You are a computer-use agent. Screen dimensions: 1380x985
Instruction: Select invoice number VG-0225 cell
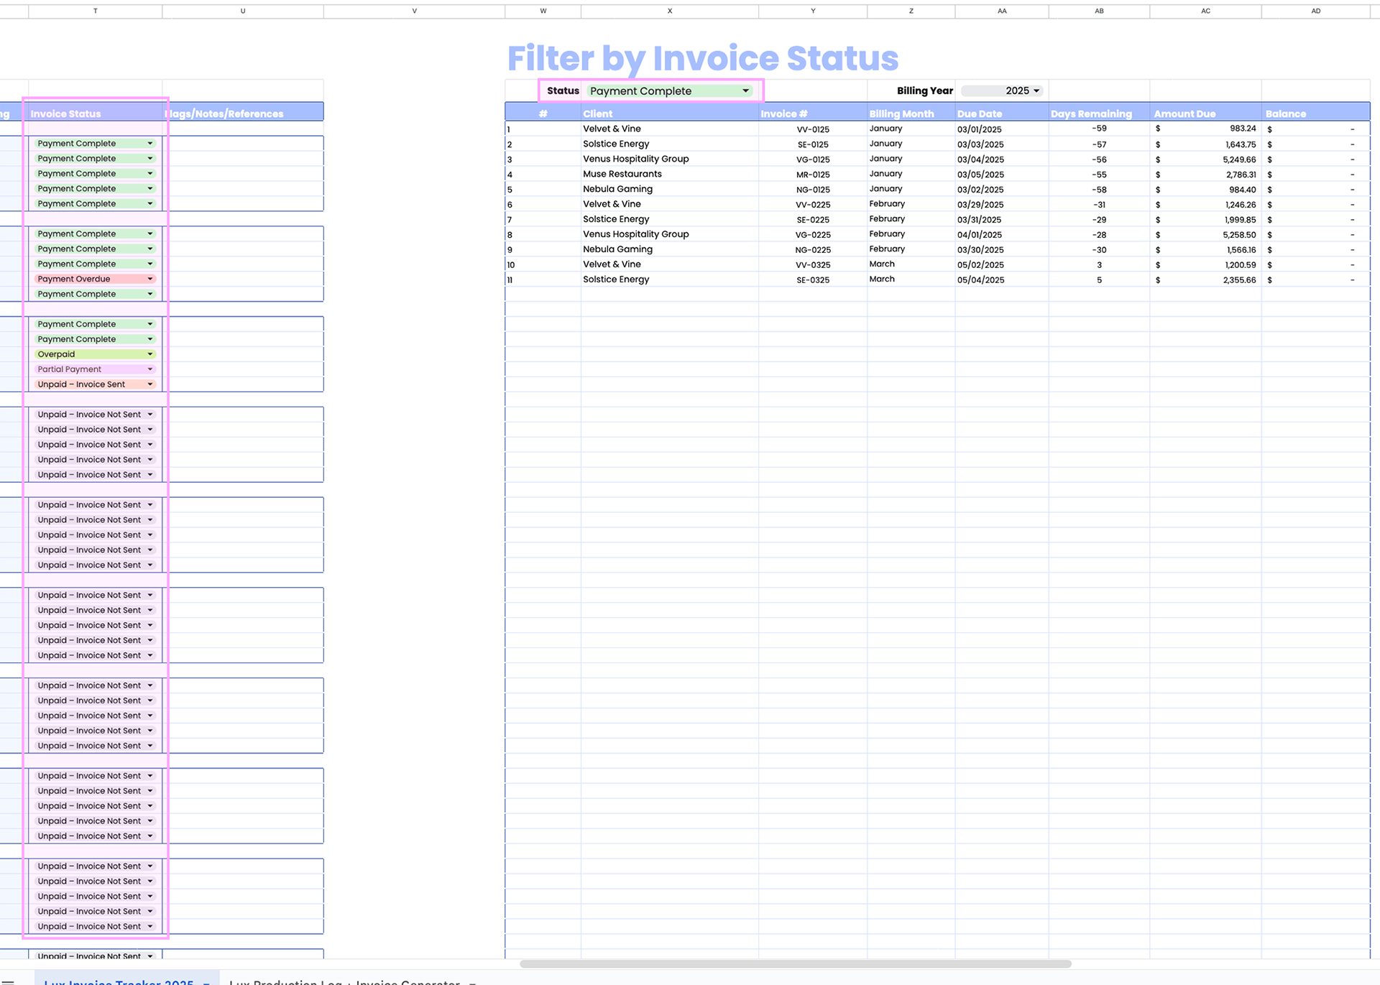coord(813,235)
